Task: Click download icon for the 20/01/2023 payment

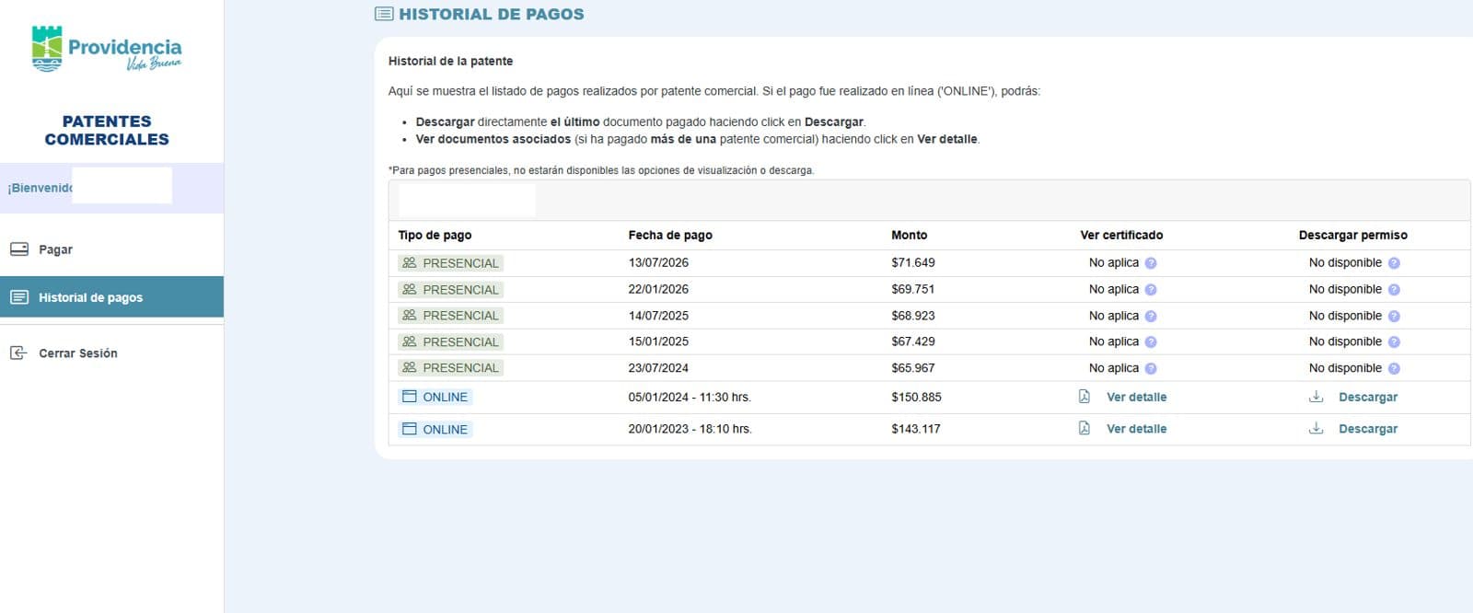Action: tap(1316, 428)
